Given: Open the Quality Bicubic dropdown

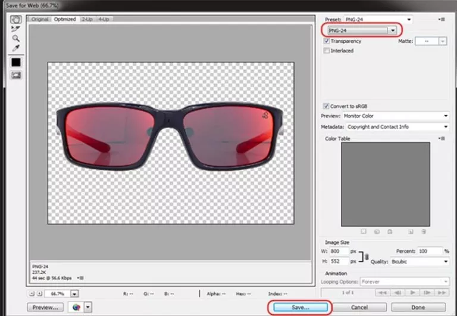Looking at the screenshot, I should (x=420, y=262).
